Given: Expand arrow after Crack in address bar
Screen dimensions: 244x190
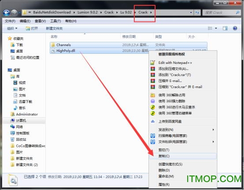Looking at the screenshot, I should (151, 12).
